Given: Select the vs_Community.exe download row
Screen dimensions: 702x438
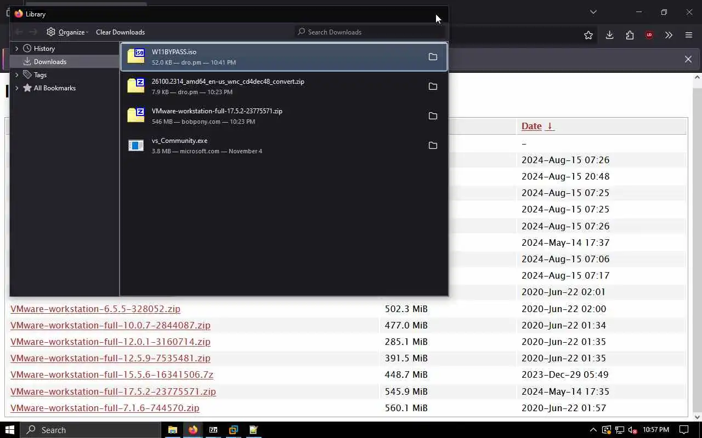Looking at the screenshot, I should pyautogui.click(x=284, y=146).
